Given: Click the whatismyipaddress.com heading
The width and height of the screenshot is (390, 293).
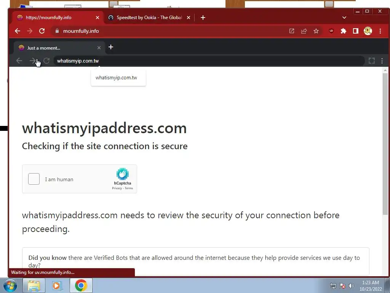Looking at the screenshot, I should coord(104,128).
